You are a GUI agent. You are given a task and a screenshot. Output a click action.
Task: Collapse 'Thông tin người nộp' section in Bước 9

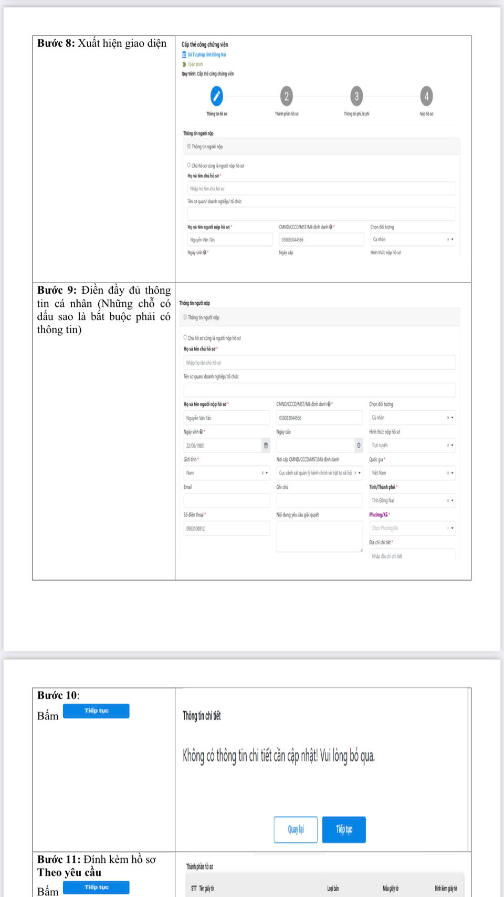[185, 317]
